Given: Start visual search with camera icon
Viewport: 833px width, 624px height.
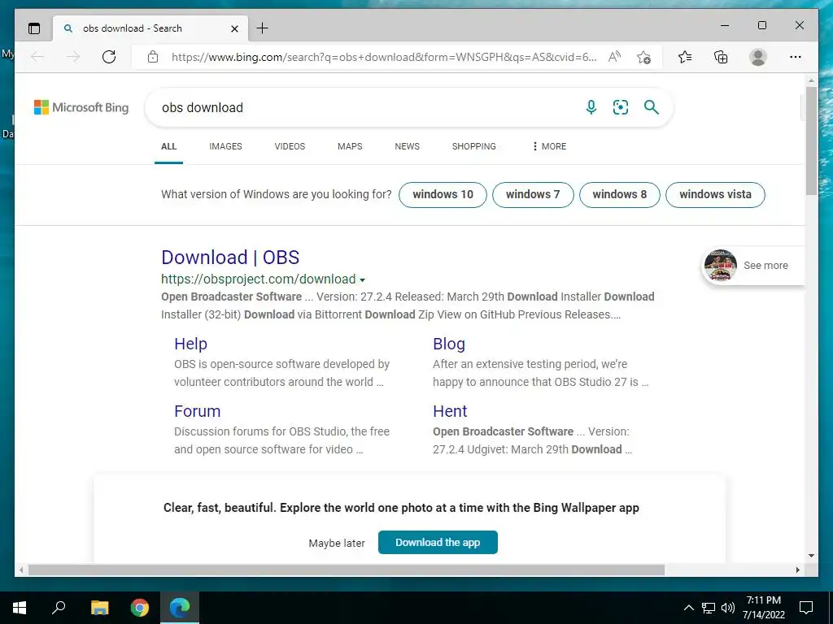Looking at the screenshot, I should pyautogui.click(x=621, y=107).
